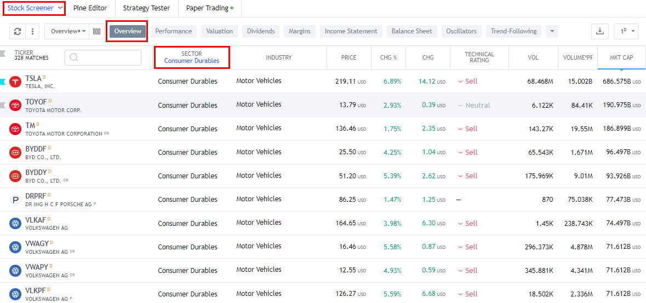Open the BYDDY ticker link
The width and height of the screenshot is (646, 303).
36,173
